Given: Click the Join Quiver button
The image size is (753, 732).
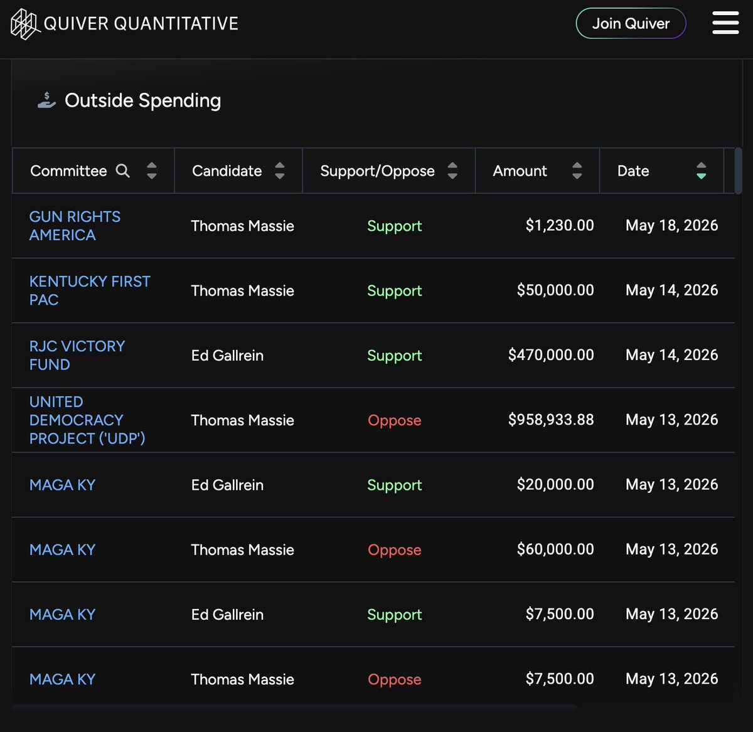Looking at the screenshot, I should pos(631,23).
